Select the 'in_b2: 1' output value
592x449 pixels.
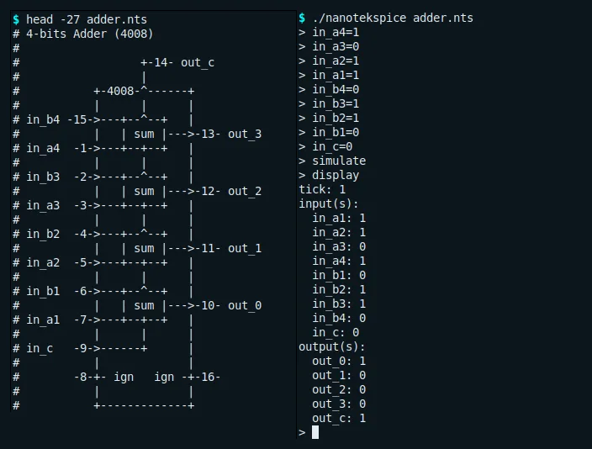pyautogui.click(x=339, y=289)
